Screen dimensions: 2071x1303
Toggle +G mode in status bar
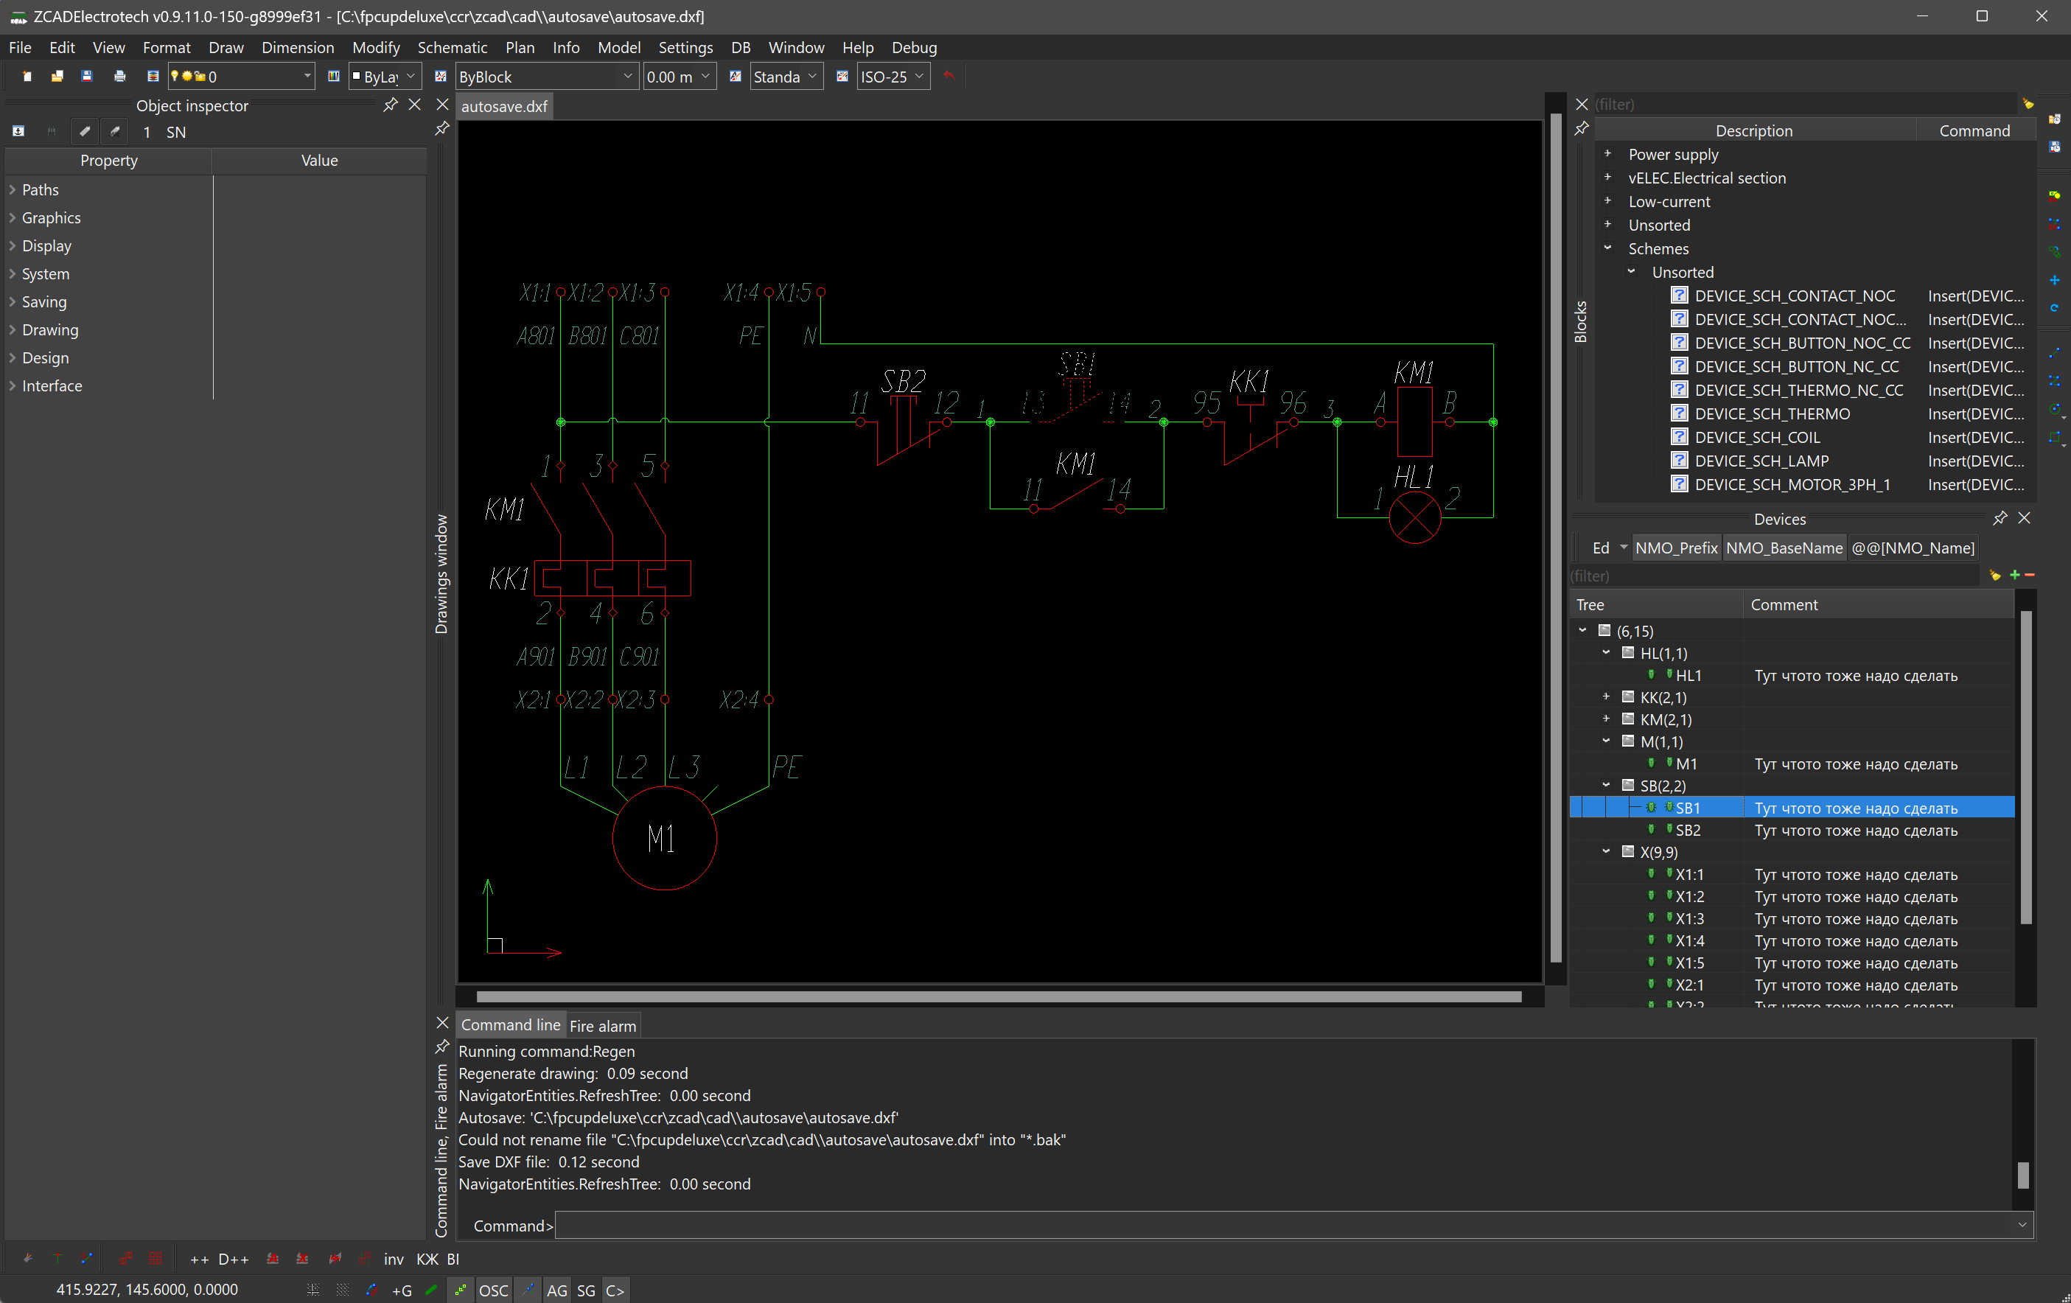[402, 1290]
